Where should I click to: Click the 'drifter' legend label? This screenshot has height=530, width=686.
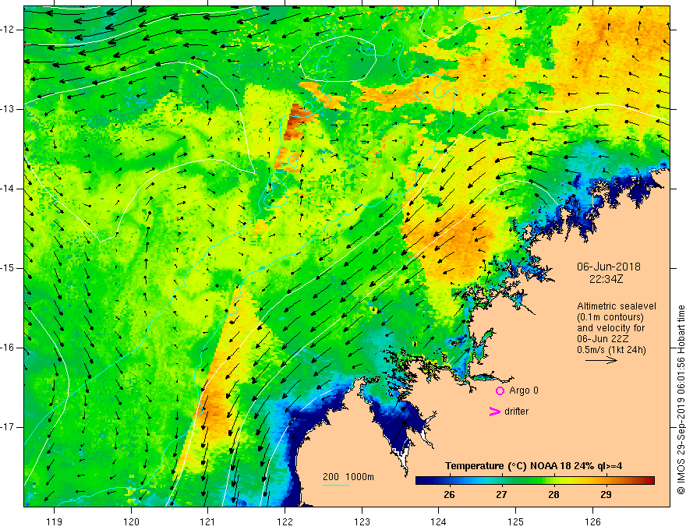[516, 412]
